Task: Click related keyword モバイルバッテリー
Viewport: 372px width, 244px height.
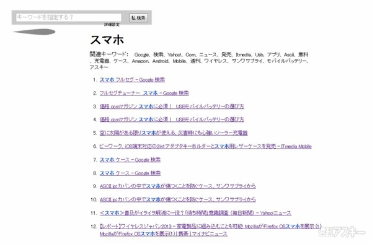Action: coord(286,61)
